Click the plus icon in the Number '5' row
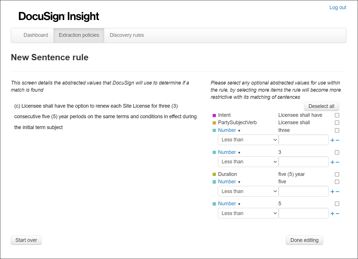The height and width of the screenshot is (259, 358). pos(332,213)
